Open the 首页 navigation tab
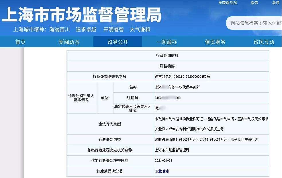 [x=20, y=42]
